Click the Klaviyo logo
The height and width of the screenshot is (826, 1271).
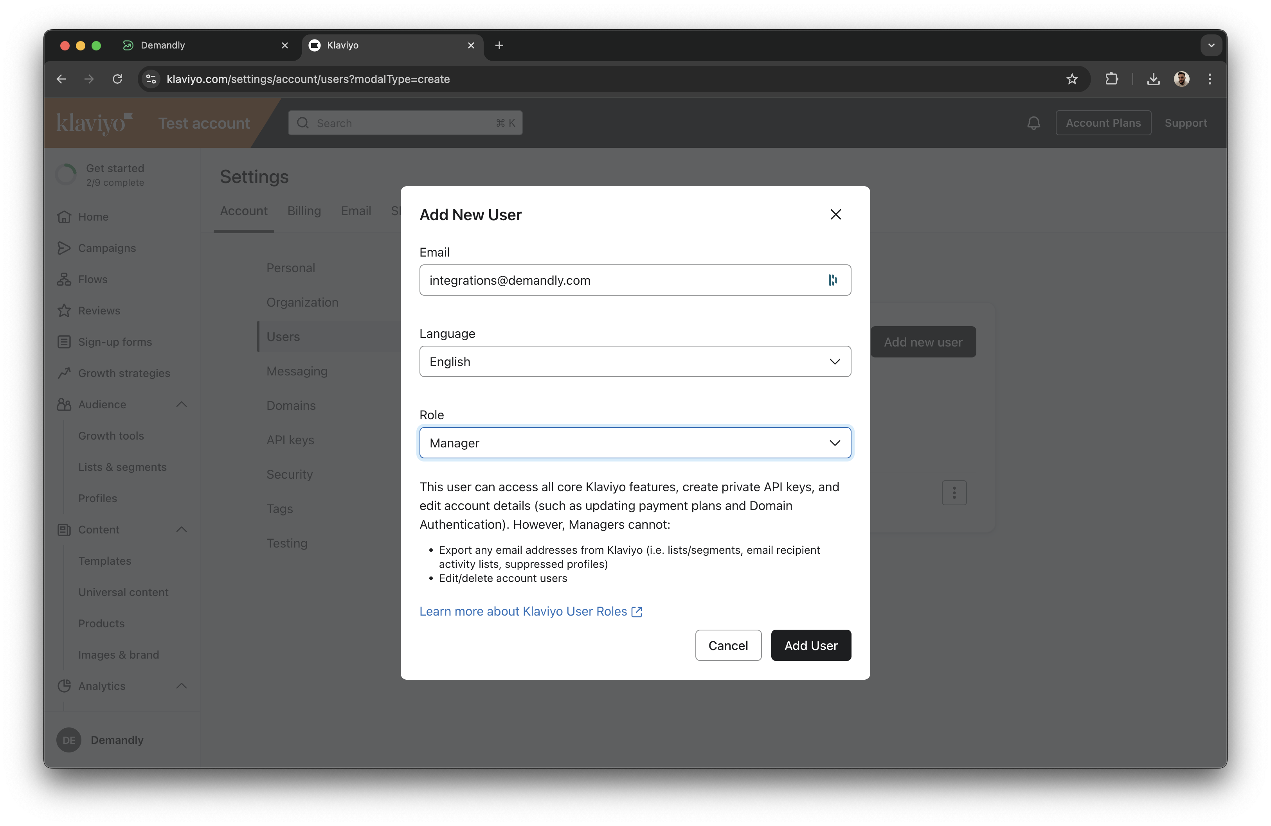click(x=94, y=123)
